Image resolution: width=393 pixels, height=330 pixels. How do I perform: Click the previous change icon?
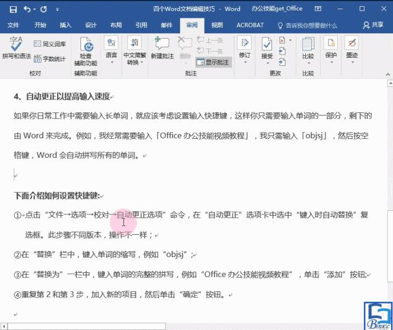pyautogui.click(x=282, y=51)
